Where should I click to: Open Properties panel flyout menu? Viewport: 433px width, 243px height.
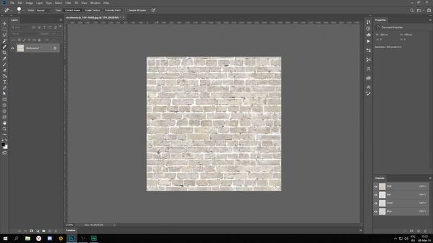430,20
